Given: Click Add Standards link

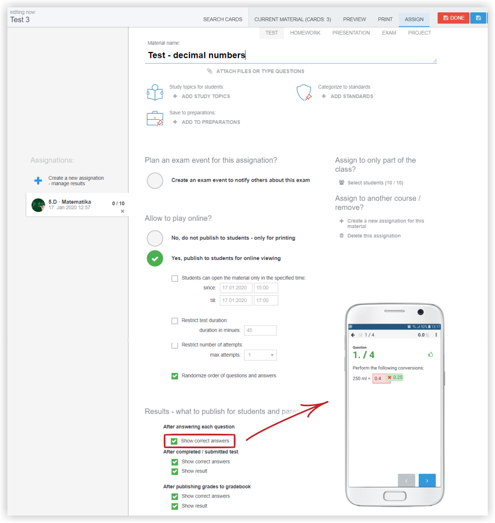Looking at the screenshot, I should [351, 96].
